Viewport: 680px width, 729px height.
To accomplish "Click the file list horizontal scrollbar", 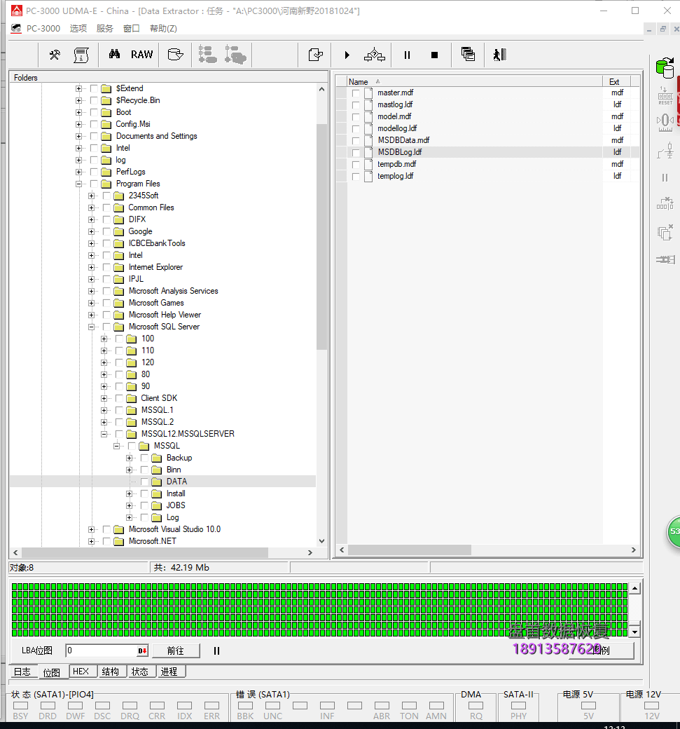I will [x=409, y=550].
